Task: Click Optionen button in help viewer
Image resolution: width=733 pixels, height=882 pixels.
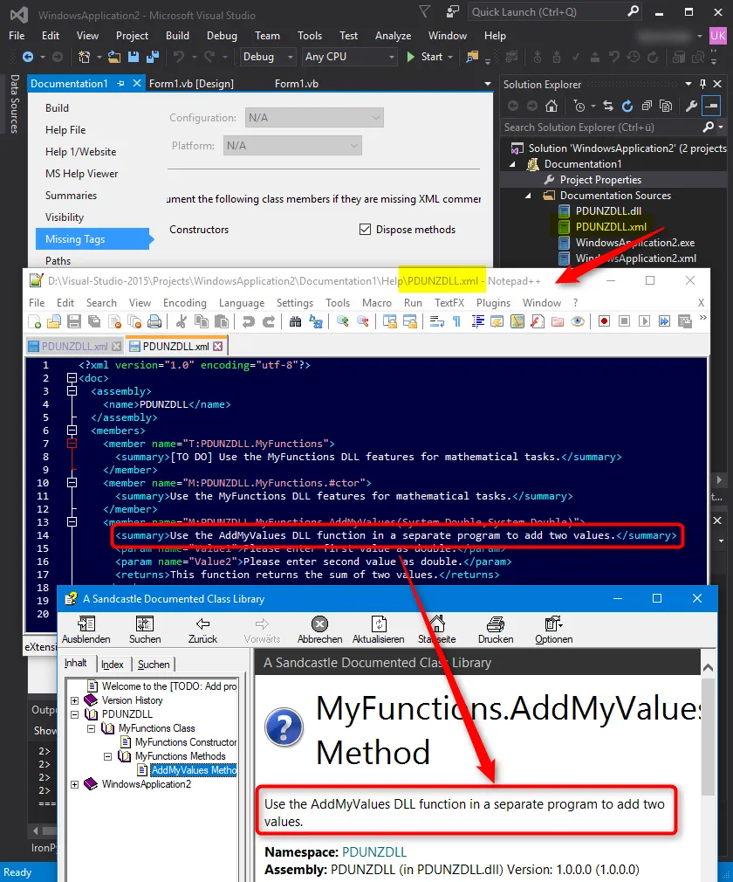Action: 554,630
